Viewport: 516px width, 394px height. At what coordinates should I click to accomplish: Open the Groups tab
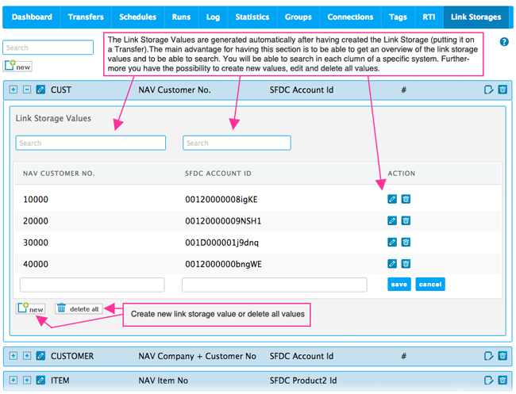[298, 17]
